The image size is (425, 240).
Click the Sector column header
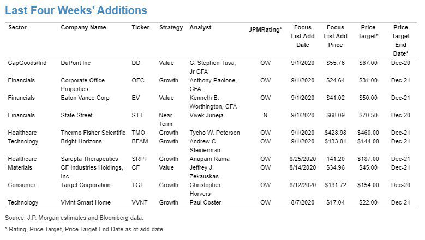point(17,28)
